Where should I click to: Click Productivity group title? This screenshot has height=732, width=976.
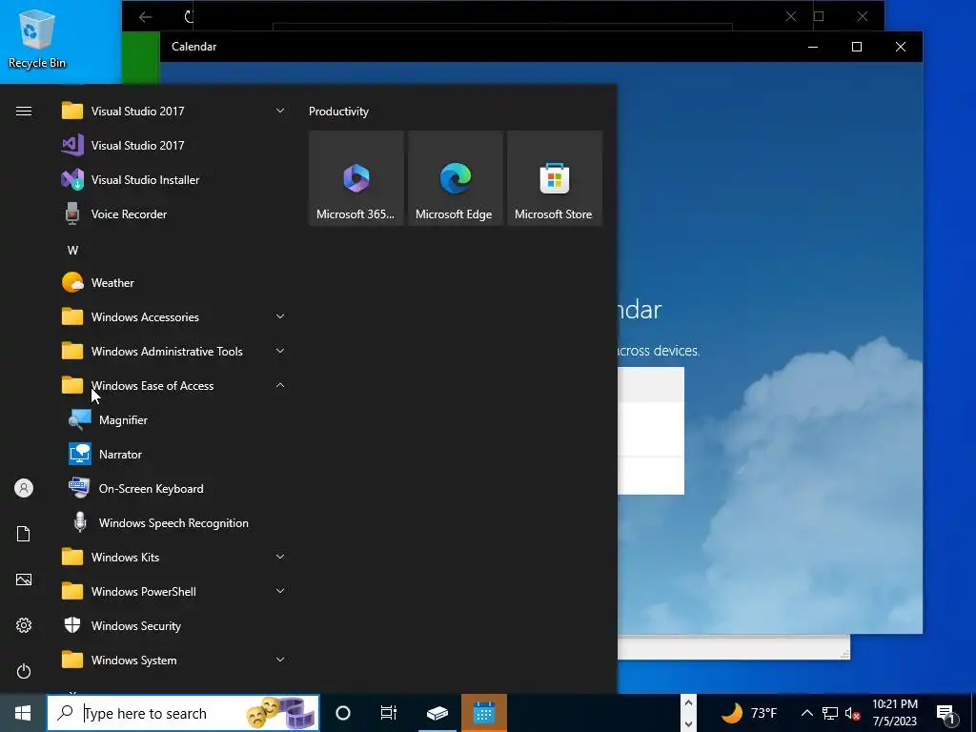338,112
